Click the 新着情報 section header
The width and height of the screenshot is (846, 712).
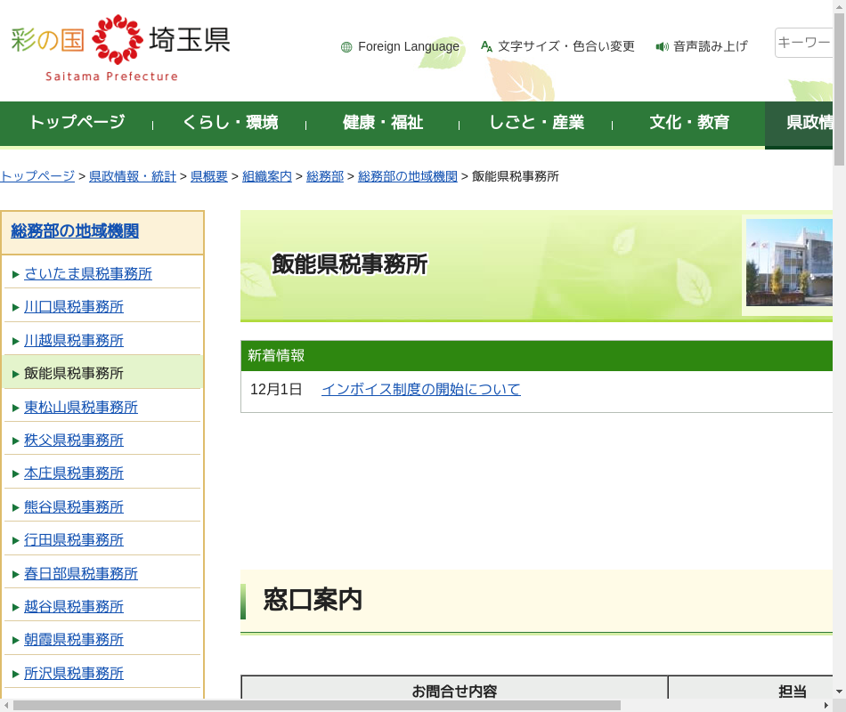point(537,355)
